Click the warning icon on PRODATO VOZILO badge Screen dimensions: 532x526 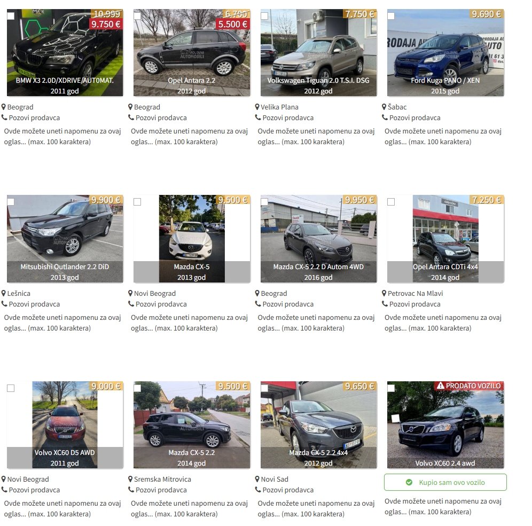[440, 386]
